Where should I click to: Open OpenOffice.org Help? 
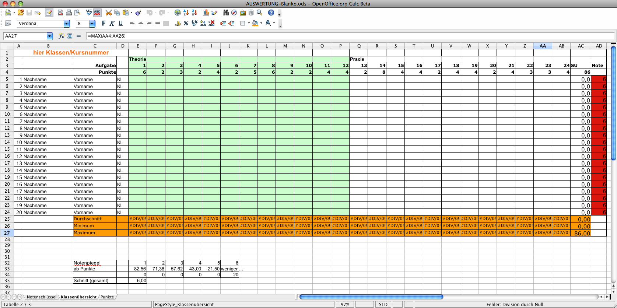(x=271, y=13)
